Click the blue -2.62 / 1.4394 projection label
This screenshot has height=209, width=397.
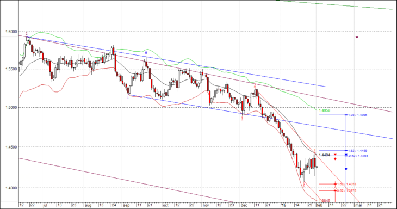358,156
